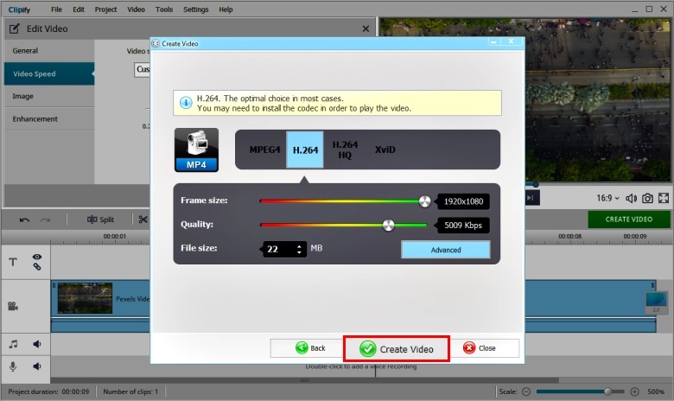Click the 00:00:08 timeline ruler mark

569,236
